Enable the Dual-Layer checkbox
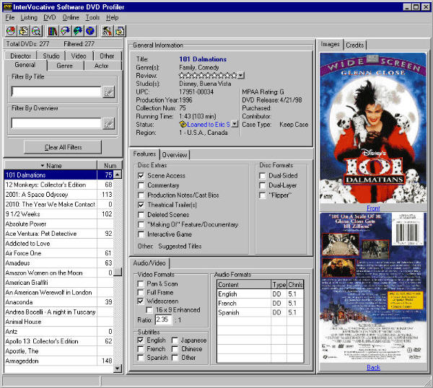The width and height of the screenshot is (433, 388). tap(263, 185)
